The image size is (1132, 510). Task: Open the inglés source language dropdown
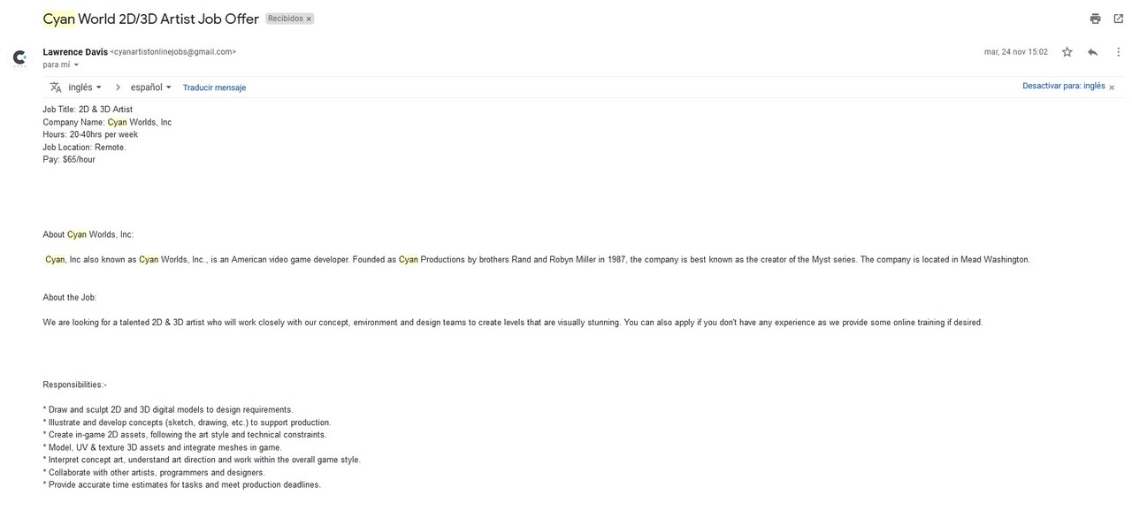(x=85, y=88)
